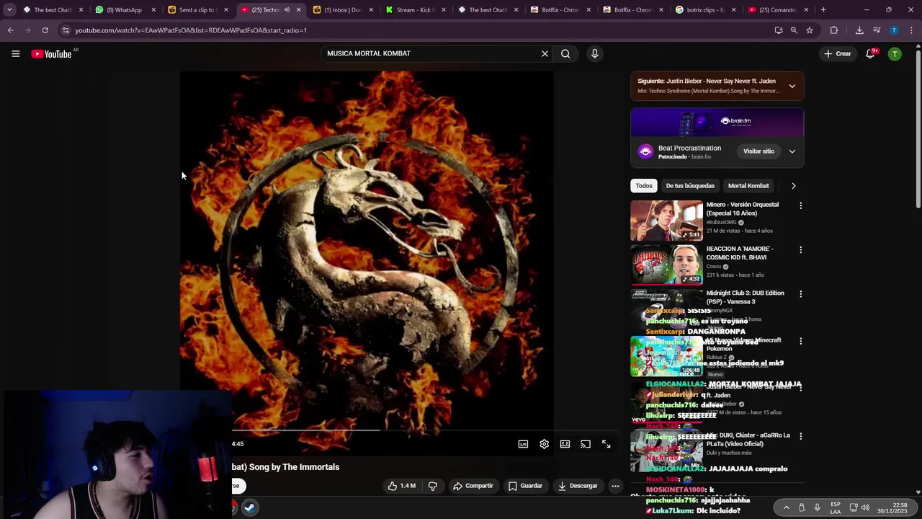
Task: Run search with the magnifier button
Action: coord(565,53)
